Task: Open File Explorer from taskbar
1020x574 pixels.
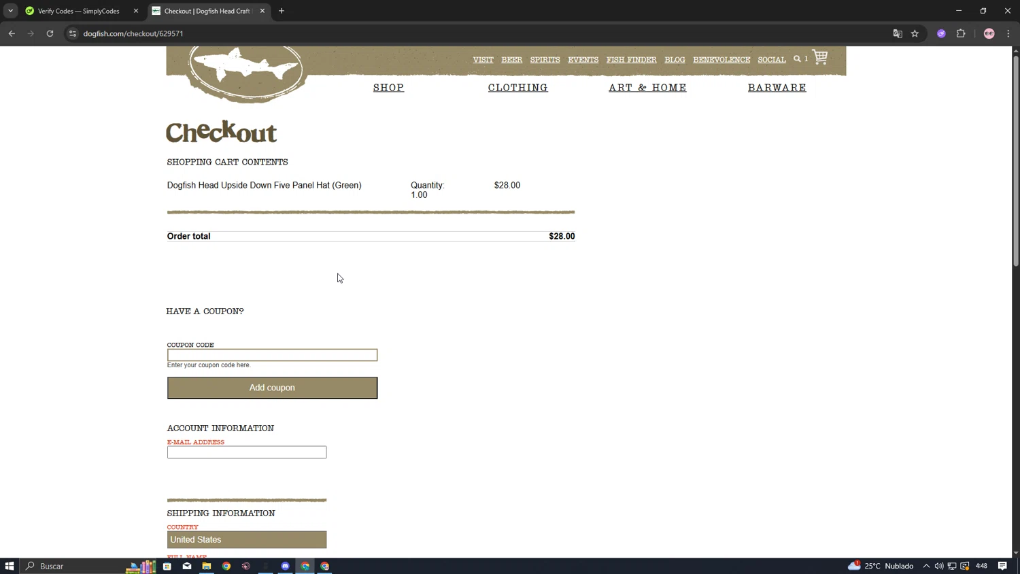Action: pyautogui.click(x=207, y=566)
